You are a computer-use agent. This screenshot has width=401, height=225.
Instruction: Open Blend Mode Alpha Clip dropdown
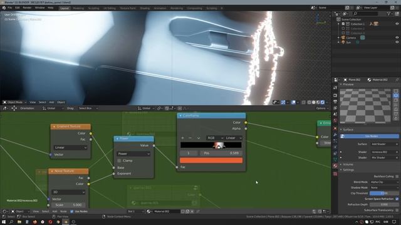point(384,182)
